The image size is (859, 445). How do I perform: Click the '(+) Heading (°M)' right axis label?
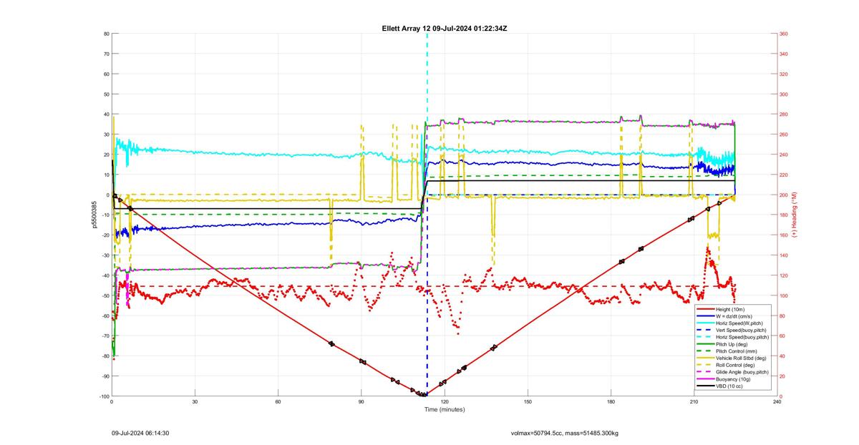pyautogui.click(x=795, y=215)
